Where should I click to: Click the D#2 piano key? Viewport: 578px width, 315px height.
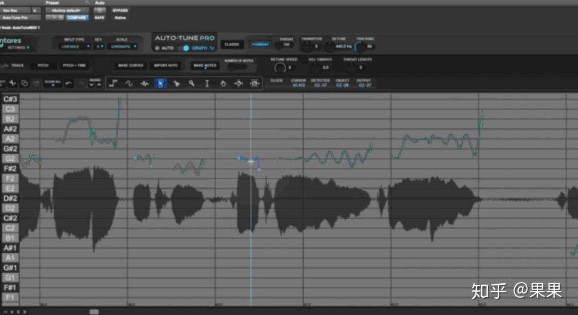pos(10,198)
